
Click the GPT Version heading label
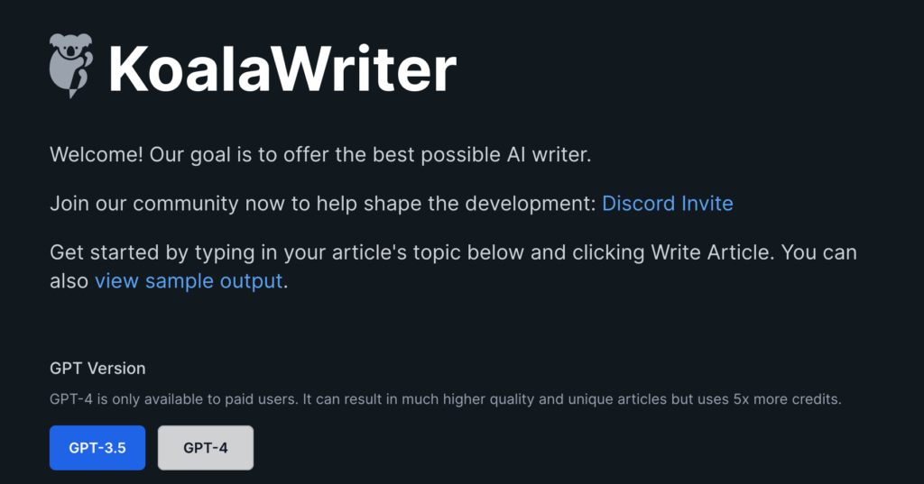97,369
